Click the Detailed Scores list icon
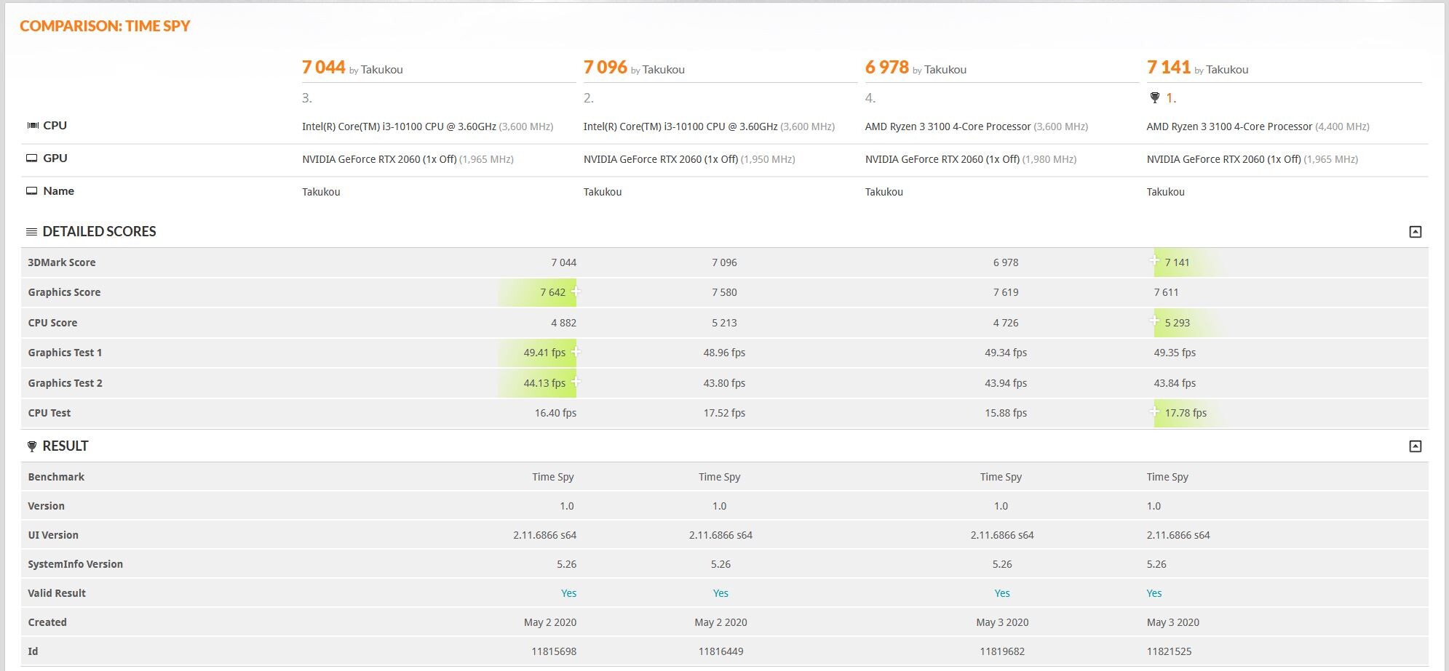The image size is (1449, 671). [31, 232]
